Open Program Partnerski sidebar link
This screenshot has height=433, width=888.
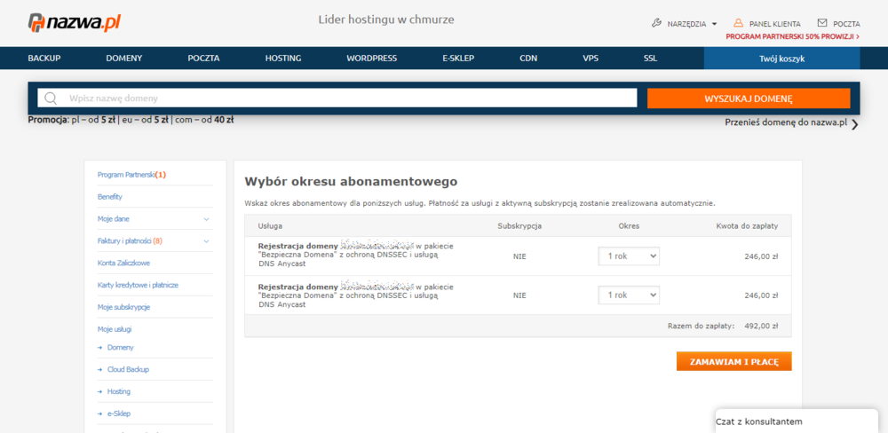click(x=131, y=175)
